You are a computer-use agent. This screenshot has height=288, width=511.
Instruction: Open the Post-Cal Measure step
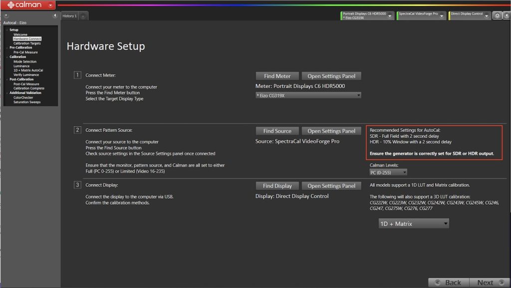[26, 84]
